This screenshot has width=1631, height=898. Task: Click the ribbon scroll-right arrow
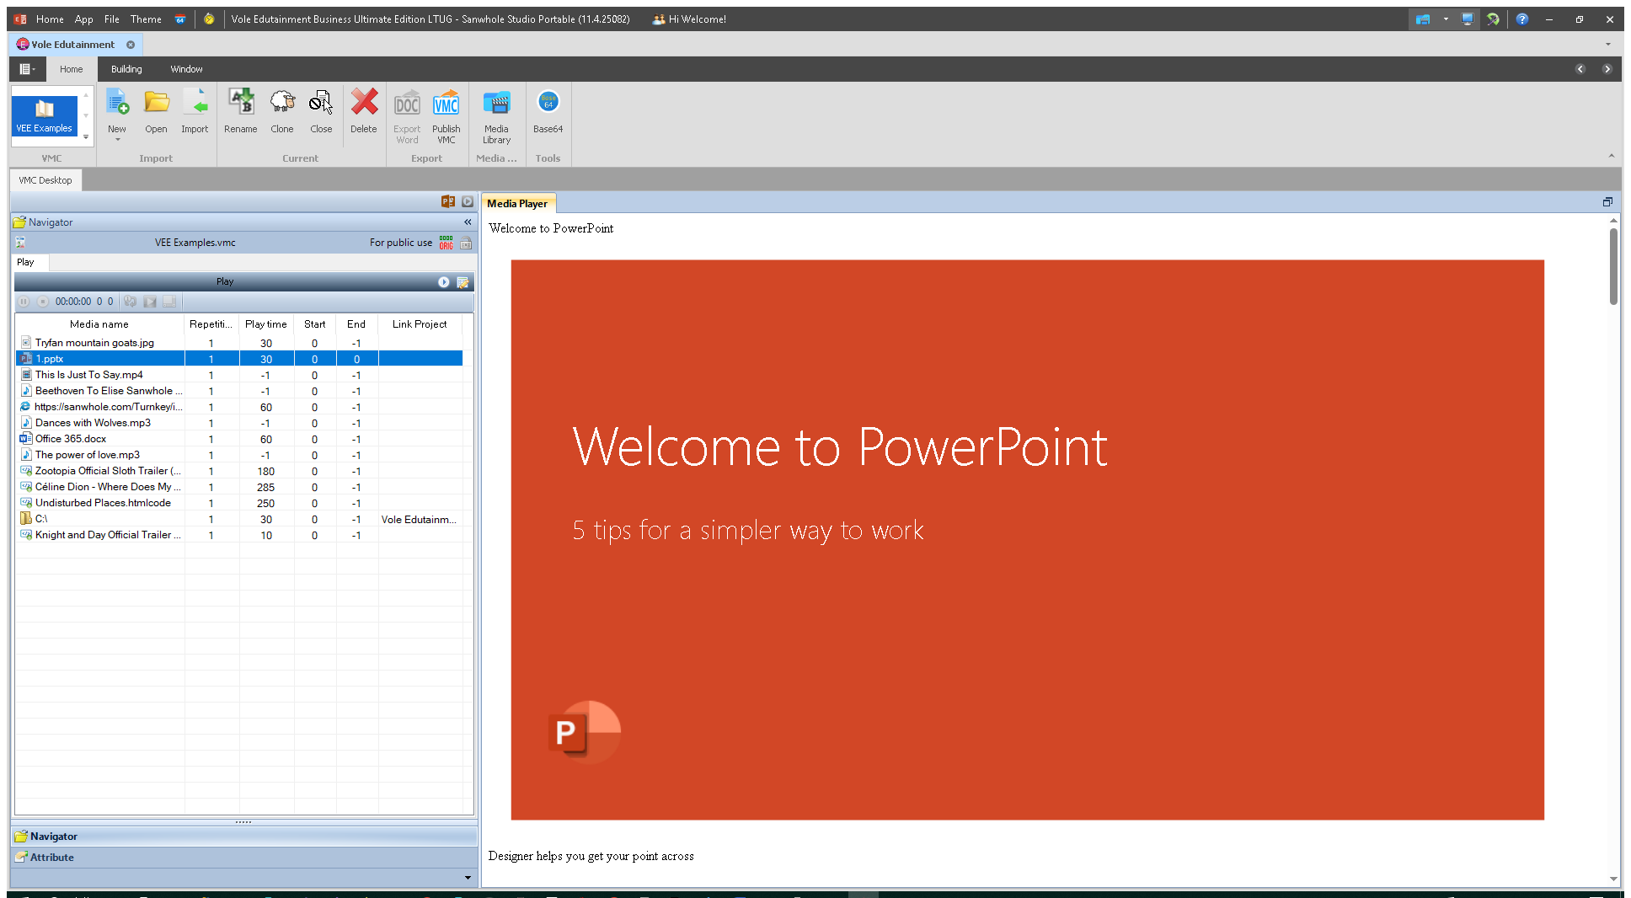1607,69
